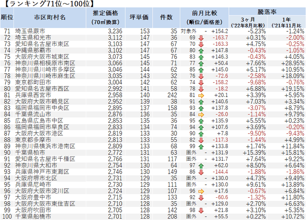Viewport: 306px width, 220px height.
Task: Select the 騰落率 header cell
Action: click(x=268, y=11)
